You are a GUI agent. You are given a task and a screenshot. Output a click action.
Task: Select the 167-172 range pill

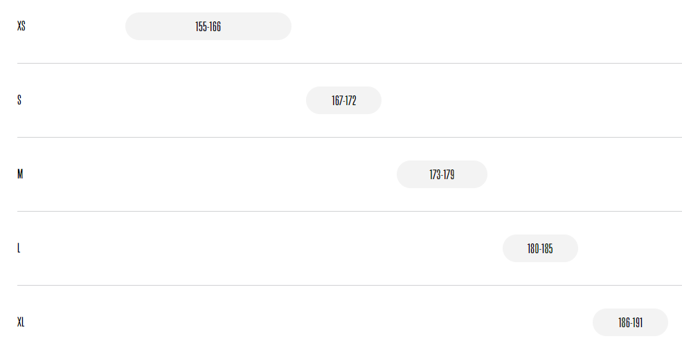click(x=343, y=100)
